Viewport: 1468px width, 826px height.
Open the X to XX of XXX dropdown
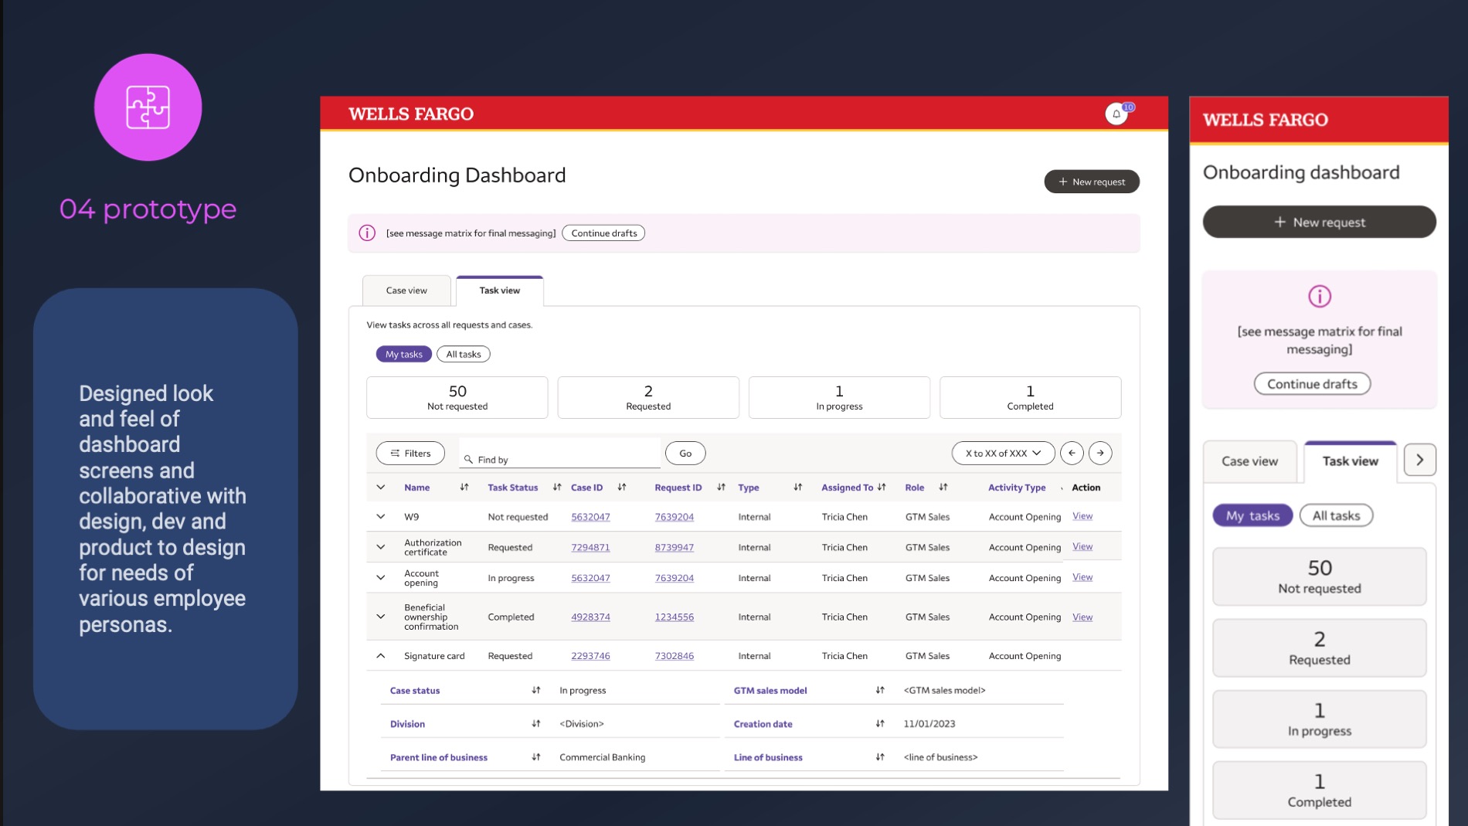coord(1002,453)
